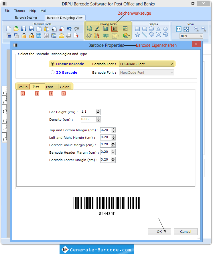Click the Export page icon with red arrow

coord(76,36)
